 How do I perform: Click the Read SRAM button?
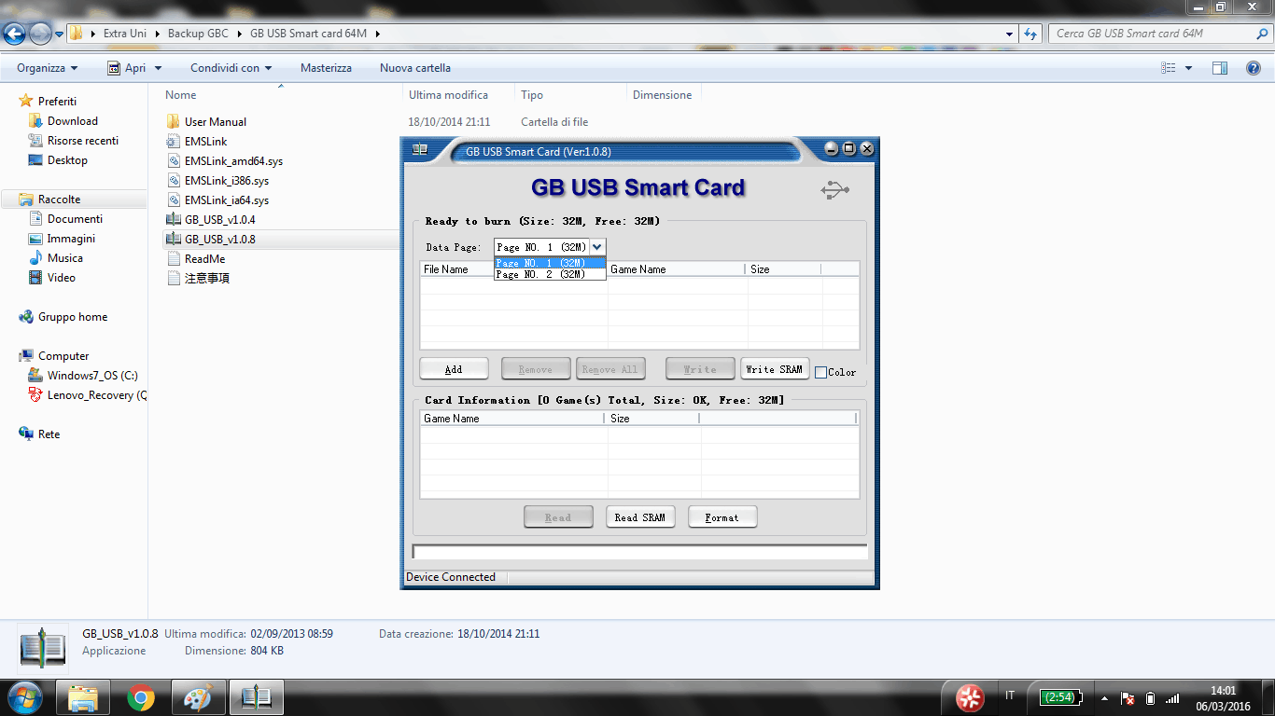pyautogui.click(x=640, y=517)
